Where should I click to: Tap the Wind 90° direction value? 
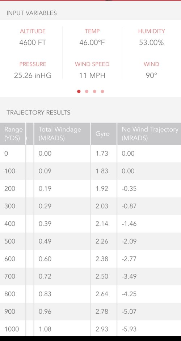click(151, 76)
